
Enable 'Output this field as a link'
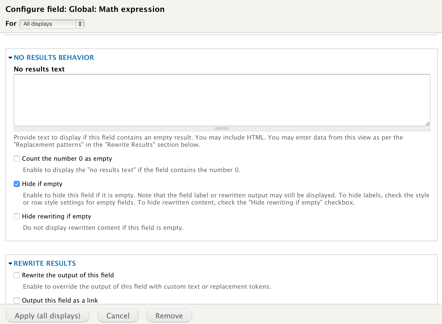coord(17,301)
